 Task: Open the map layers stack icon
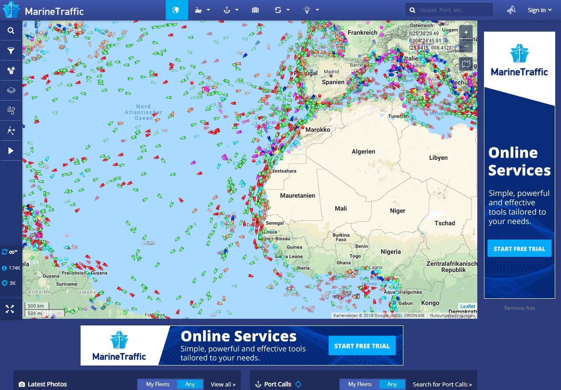tap(11, 90)
